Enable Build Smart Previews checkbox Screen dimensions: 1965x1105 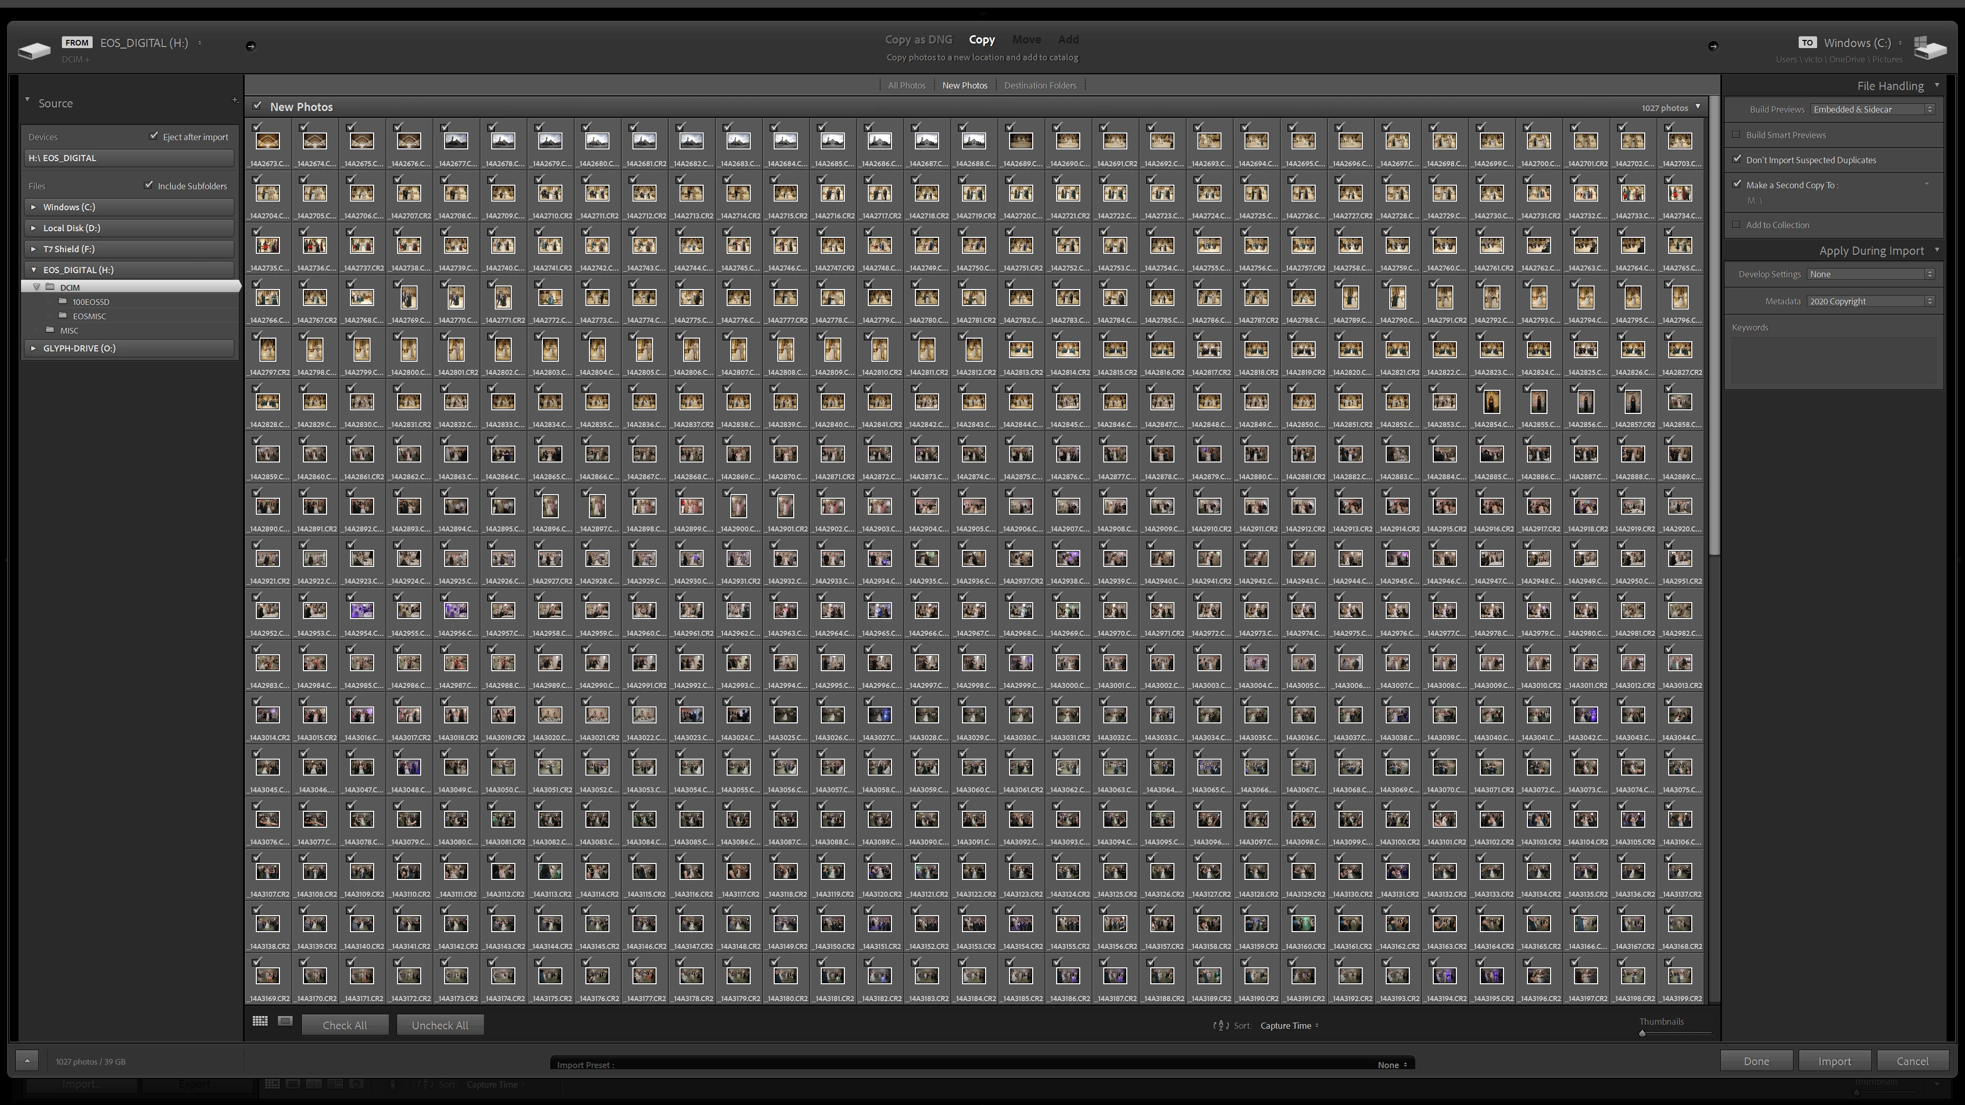coord(1737,135)
